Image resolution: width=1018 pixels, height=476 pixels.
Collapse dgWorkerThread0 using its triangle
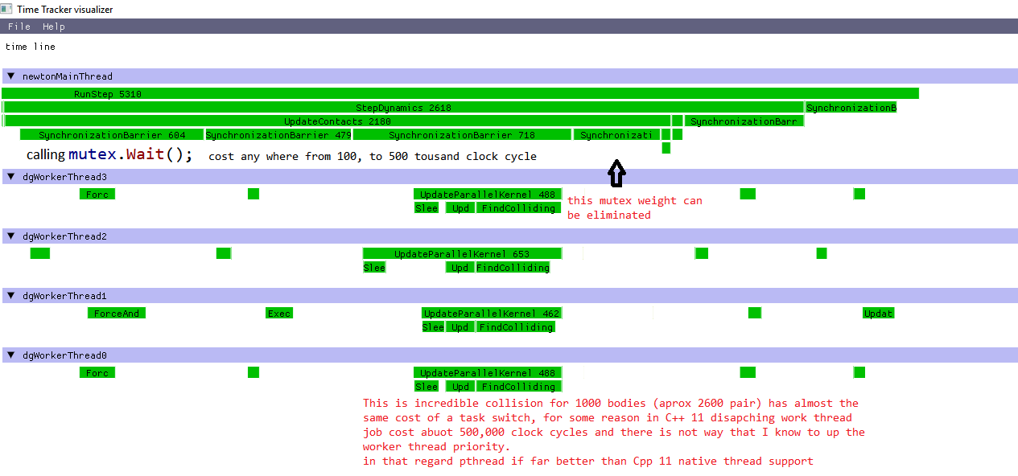coord(11,355)
